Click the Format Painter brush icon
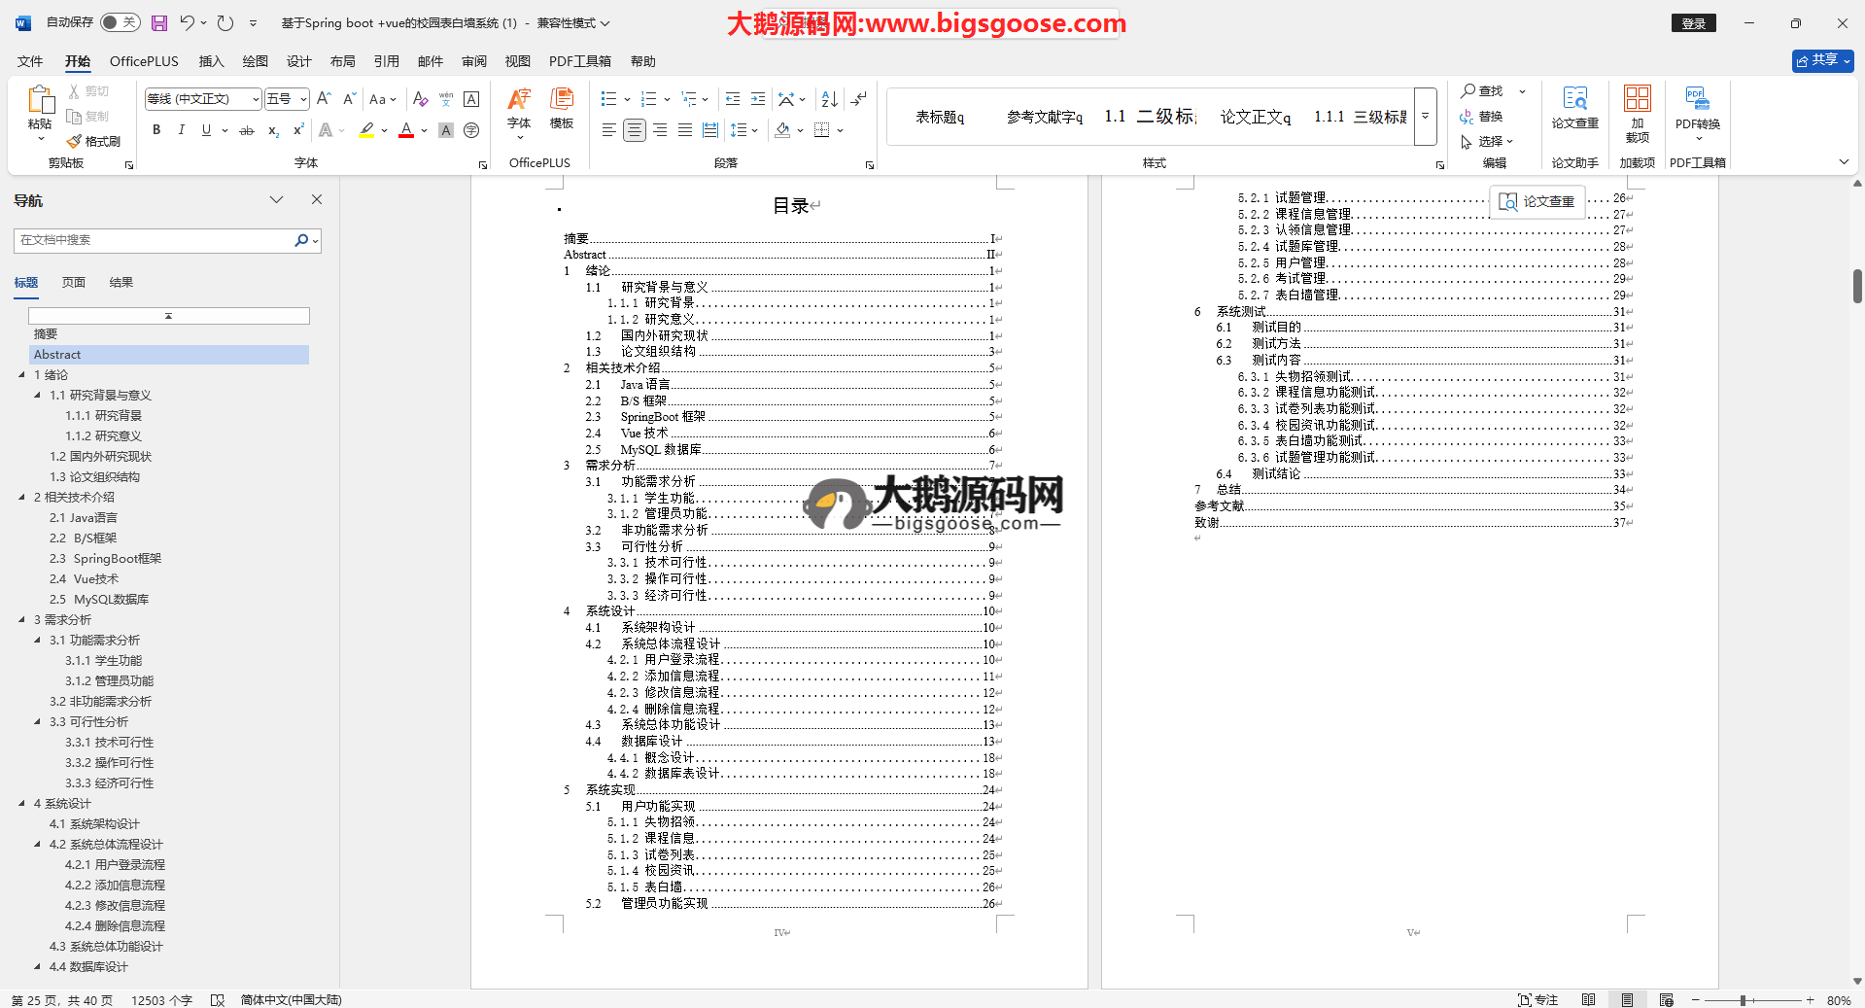The height and width of the screenshot is (1008, 1865). click(x=75, y=142)
